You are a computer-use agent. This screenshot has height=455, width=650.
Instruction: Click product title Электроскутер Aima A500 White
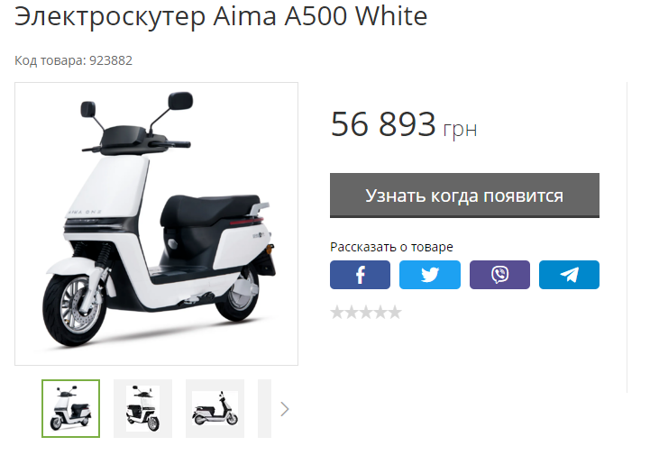pyautogui.click(x=221, y=16)
